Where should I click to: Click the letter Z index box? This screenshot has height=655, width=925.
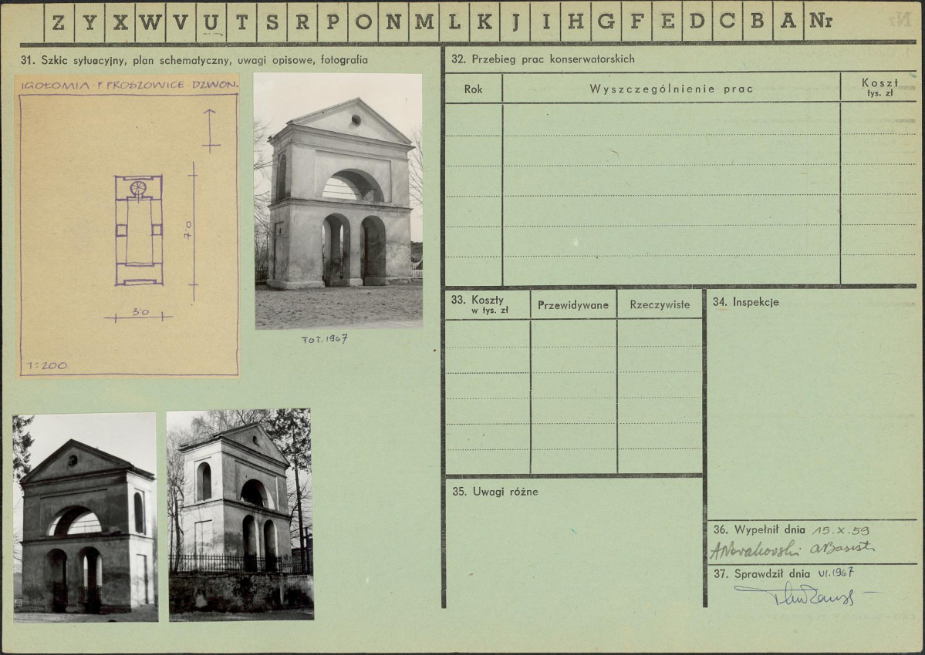click(x=59, y=22)
